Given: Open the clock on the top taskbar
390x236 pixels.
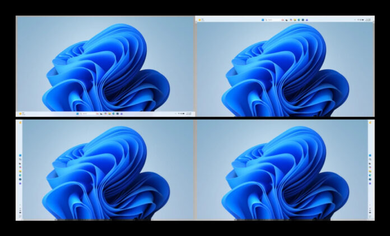Looking at the screenshot, I should pyautogui.click(x=368, y=20).
